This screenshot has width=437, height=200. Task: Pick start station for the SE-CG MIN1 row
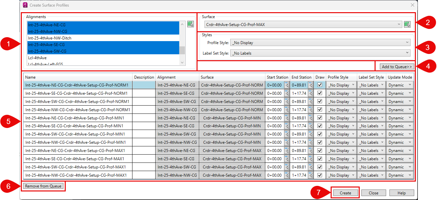click(287, 126)
